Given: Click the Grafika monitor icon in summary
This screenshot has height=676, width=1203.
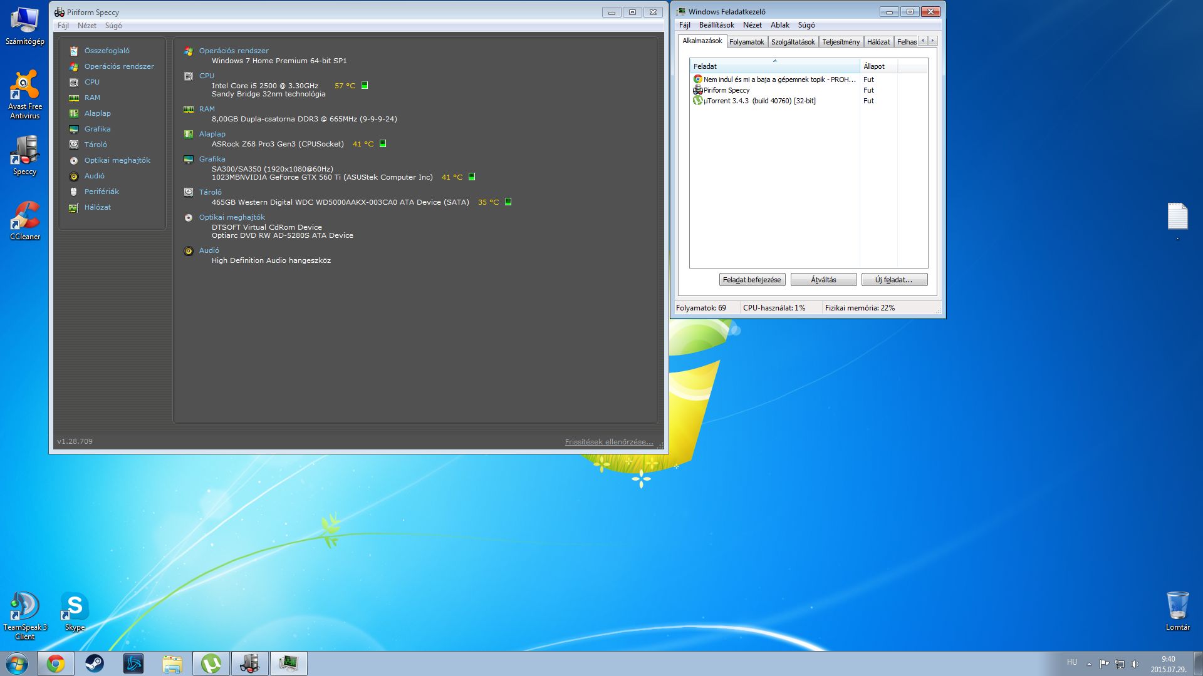Looking at the screenshot, I should [x=188, y=160].
